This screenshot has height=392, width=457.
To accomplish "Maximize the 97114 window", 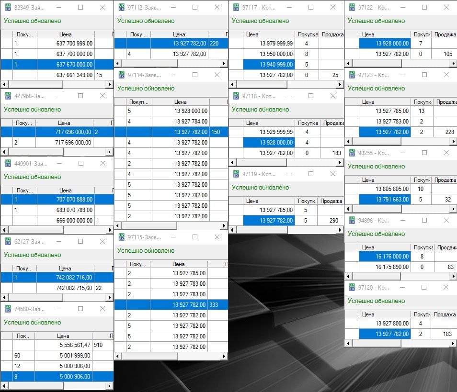I will coord(195,75).
